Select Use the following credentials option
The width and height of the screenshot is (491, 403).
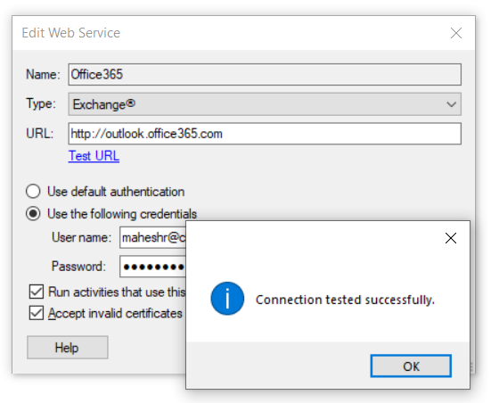[x=33, y=214]
